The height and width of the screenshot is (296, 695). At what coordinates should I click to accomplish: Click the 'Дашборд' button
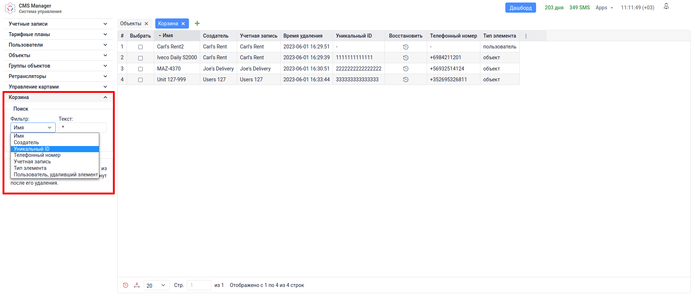[x=520, y=8]
